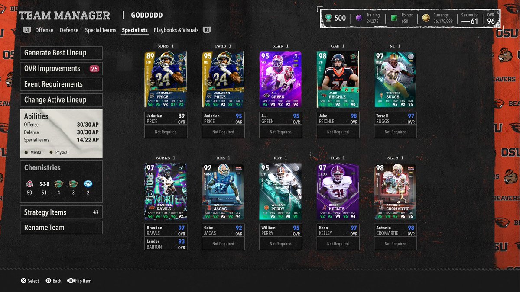This screenshot has height=292, width=520.
Task: Click the Defense 30/30 AP line
Action: 61,132
